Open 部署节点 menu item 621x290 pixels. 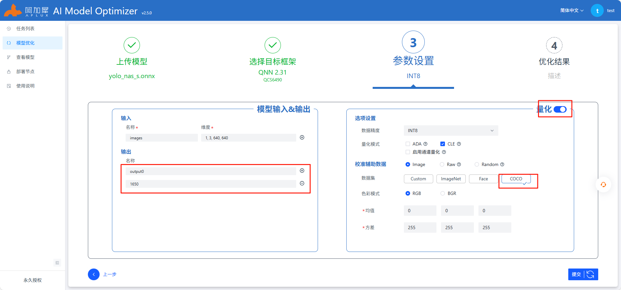tap(33, 72)
